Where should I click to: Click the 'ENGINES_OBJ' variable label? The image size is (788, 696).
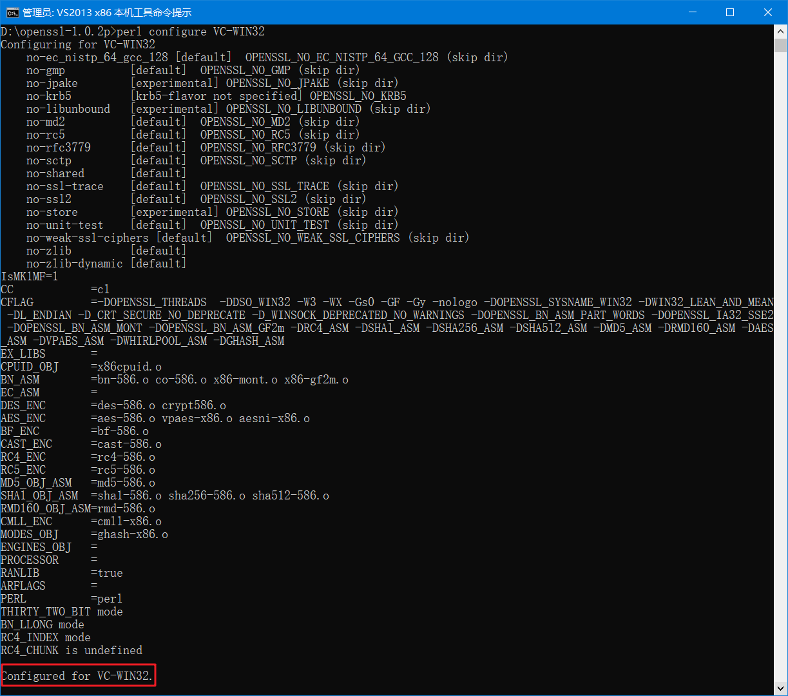coord(36,547)
